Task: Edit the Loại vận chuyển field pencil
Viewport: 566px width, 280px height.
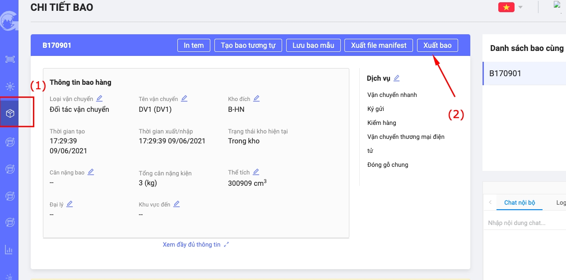Action: (99, 98)
